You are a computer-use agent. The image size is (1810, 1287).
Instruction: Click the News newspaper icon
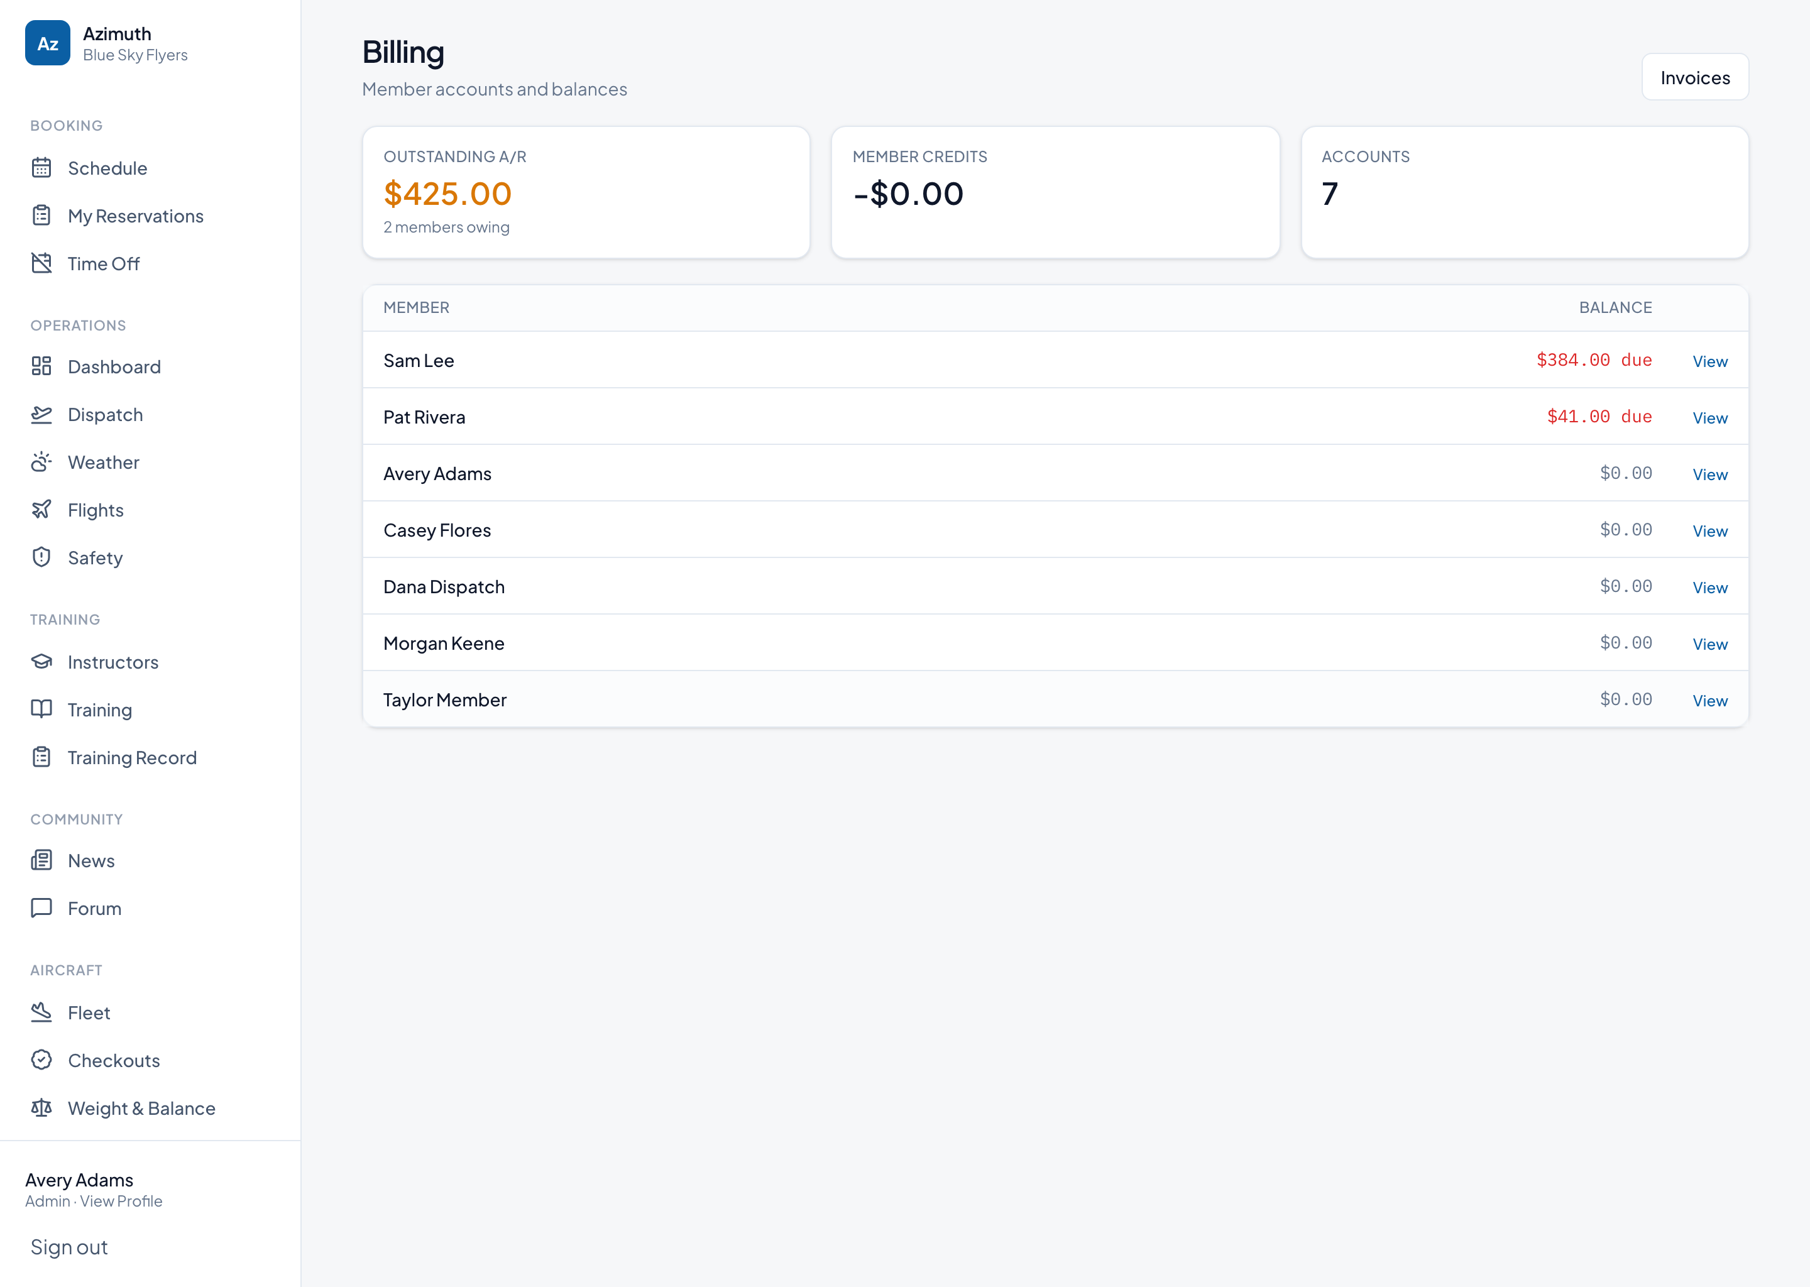41,860
